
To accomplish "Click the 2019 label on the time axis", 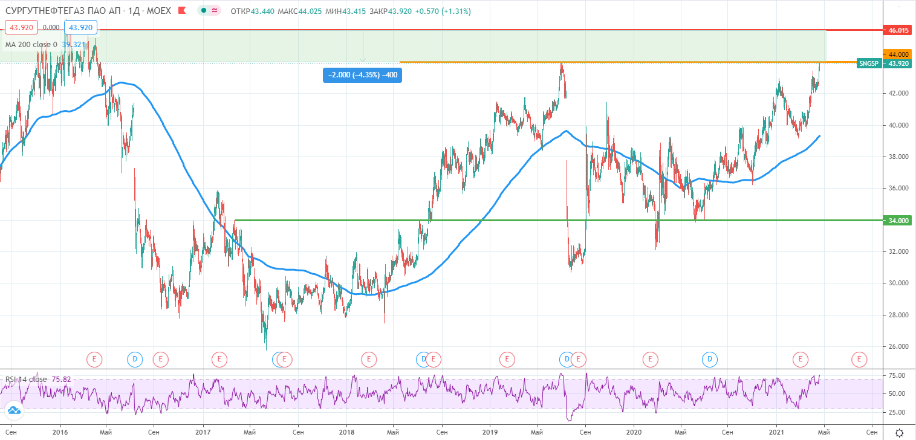I will tap(490, 433).
